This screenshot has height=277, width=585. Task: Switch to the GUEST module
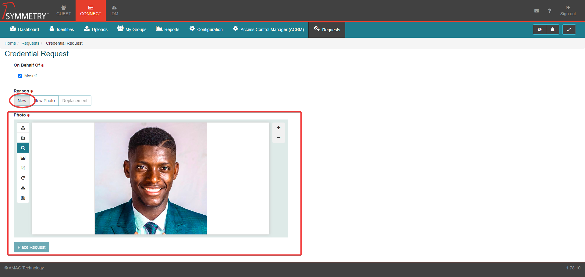[x=64, y=11]
